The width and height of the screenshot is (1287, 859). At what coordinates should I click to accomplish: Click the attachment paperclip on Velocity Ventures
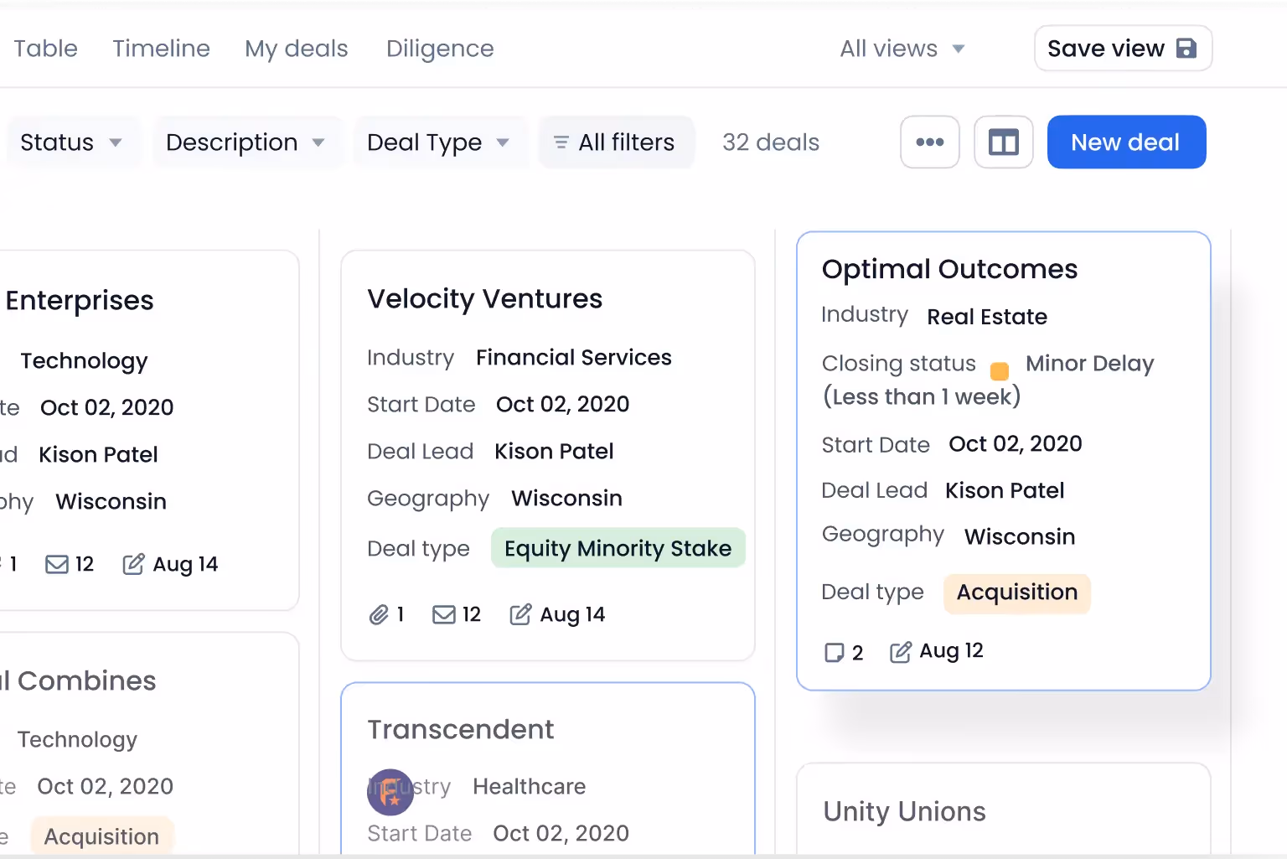pos(379,614)
